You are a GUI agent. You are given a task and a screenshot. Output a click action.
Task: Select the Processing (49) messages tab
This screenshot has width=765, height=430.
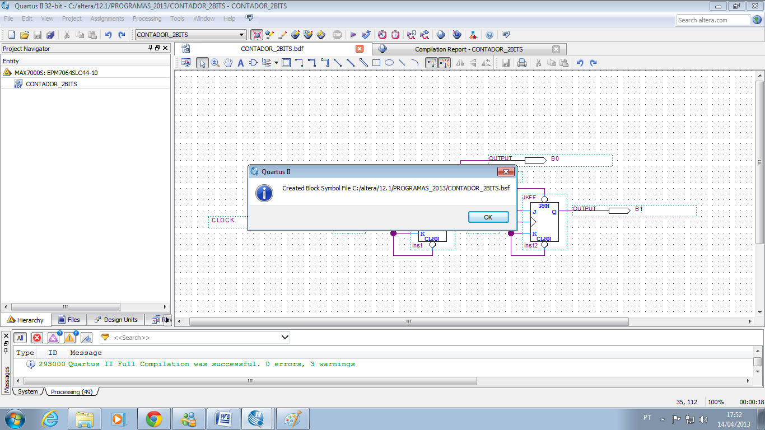click(x=72, y=391)
